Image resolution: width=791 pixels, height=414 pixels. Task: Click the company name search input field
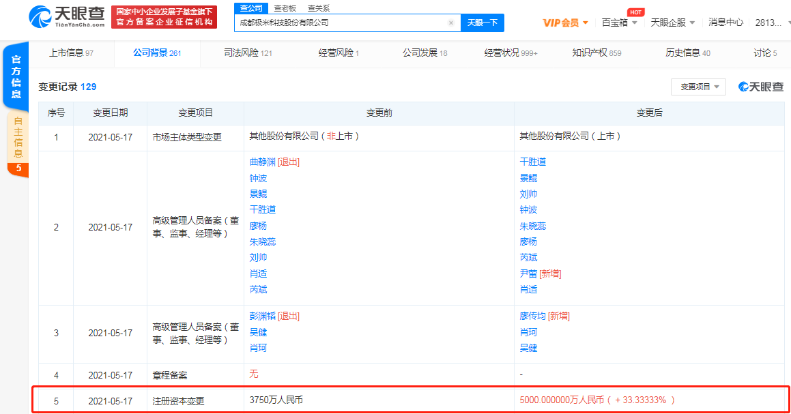click(x=341, y=23)
